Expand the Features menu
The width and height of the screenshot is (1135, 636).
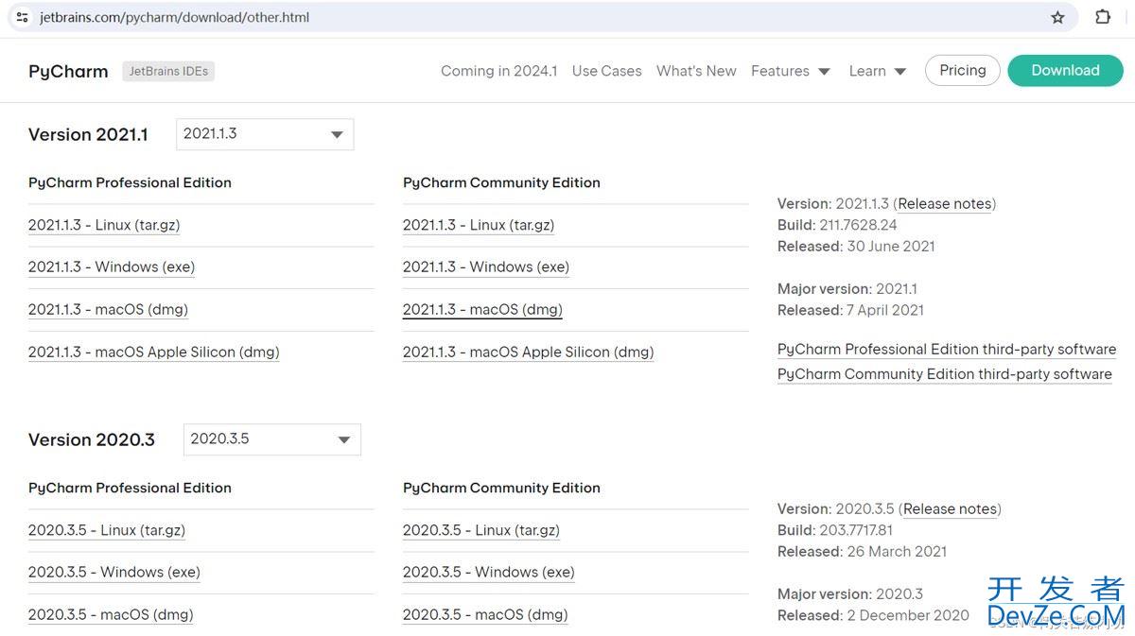(790, 71)
